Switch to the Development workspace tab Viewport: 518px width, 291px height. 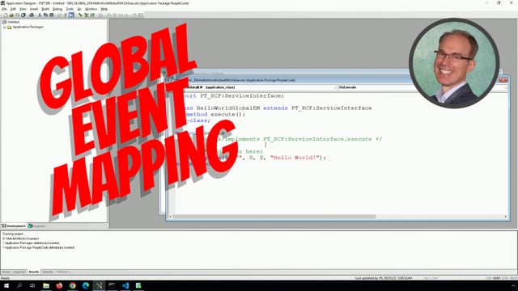point(14,226)
